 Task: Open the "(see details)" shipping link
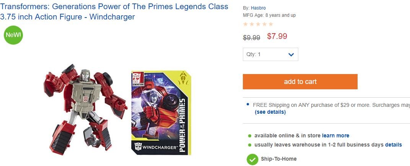coord(270,112)
